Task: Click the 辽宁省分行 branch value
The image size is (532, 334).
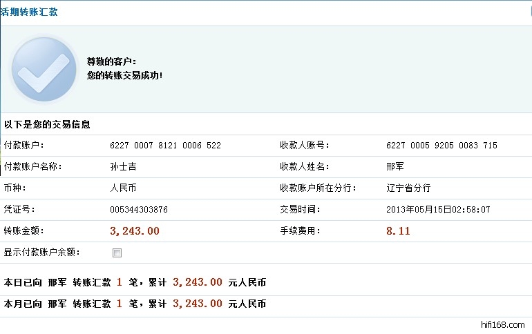Action: point(408,188)
